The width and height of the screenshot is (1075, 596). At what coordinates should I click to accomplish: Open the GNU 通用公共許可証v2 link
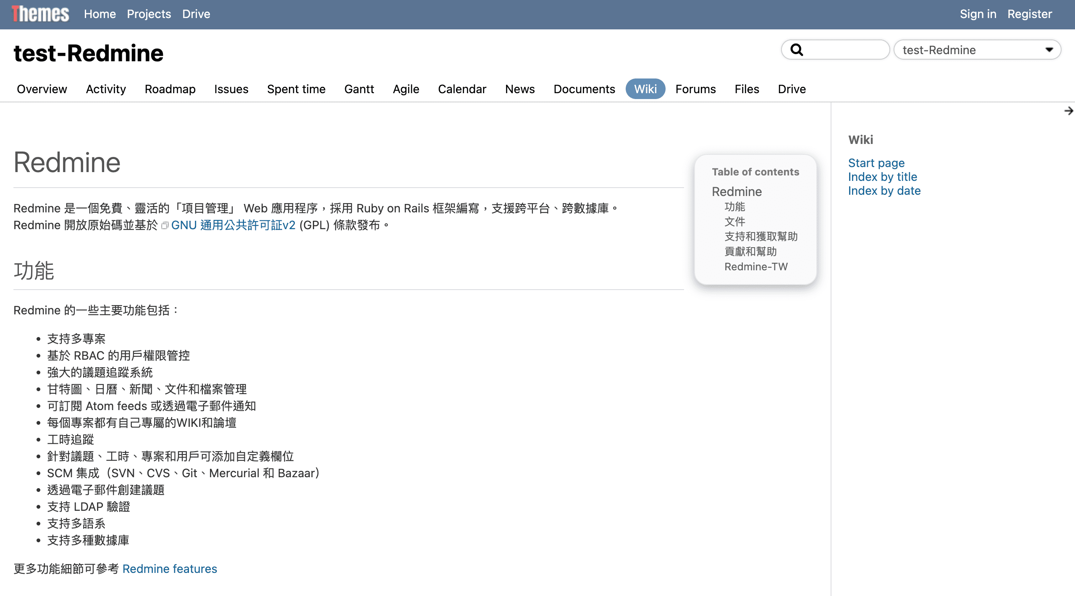[233, 225]
